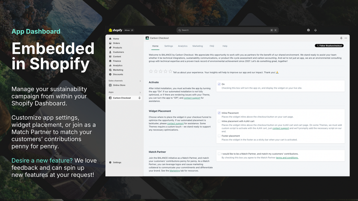Open Marketing in left sidebar
The width and height of the screenshot is (358, 201).
point(118,70)
